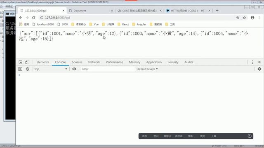This screenshot has width=264, height=148.
Task: Open the Memory panel
Action: 134,62
